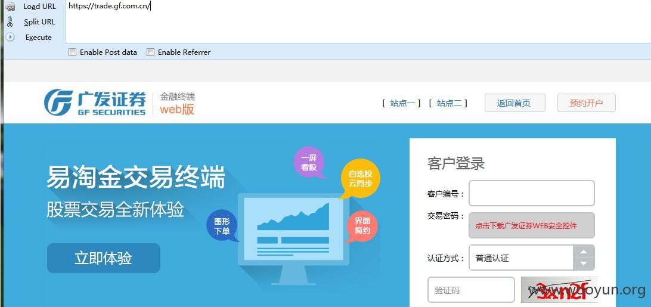Click the 返回首页 button
The image size is (651, 307).
(x=515, y=103)
